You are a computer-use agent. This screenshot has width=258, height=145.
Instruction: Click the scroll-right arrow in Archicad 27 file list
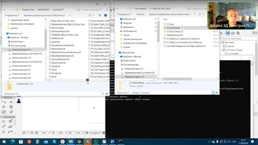(x=108, y=80)
